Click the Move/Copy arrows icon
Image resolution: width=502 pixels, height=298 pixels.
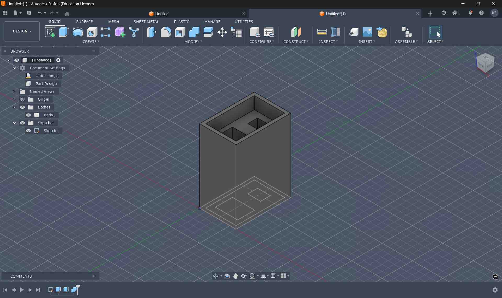point(222,32)
